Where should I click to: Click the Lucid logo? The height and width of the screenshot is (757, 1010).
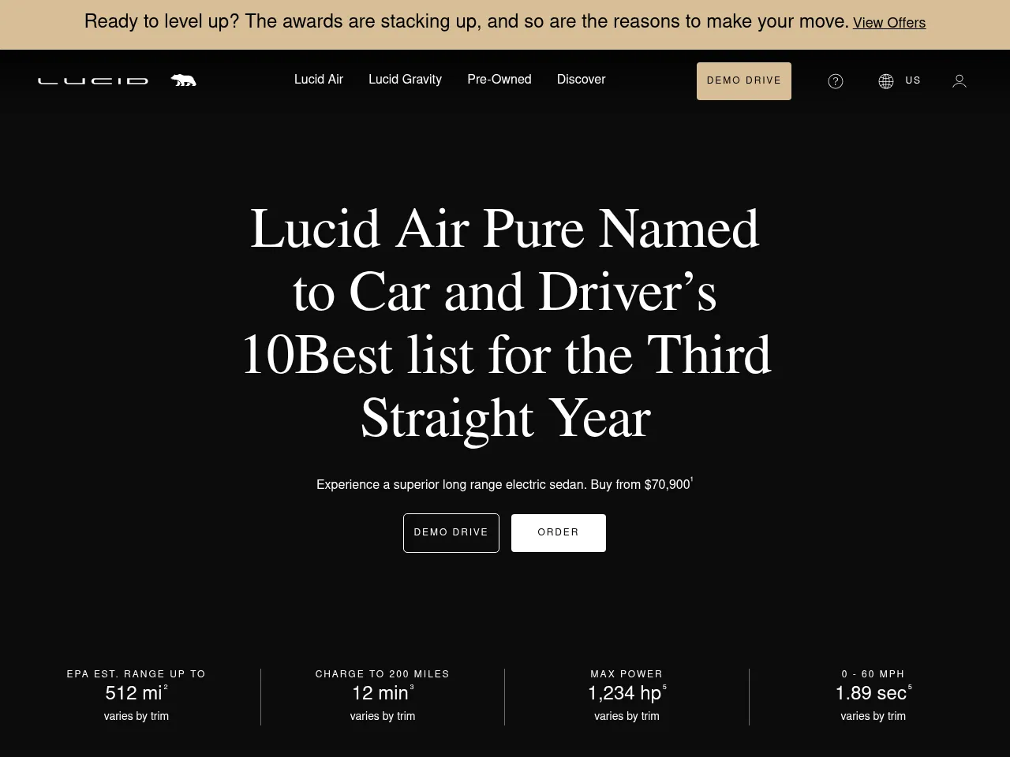click(92, 80)
